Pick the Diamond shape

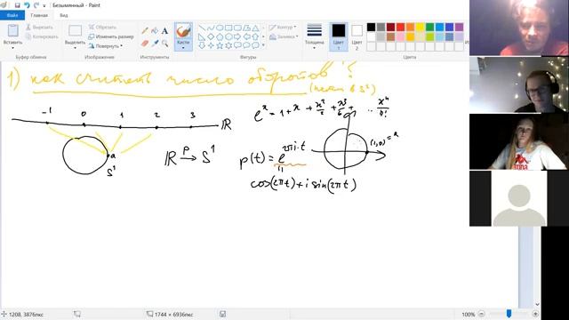(211, 36)
